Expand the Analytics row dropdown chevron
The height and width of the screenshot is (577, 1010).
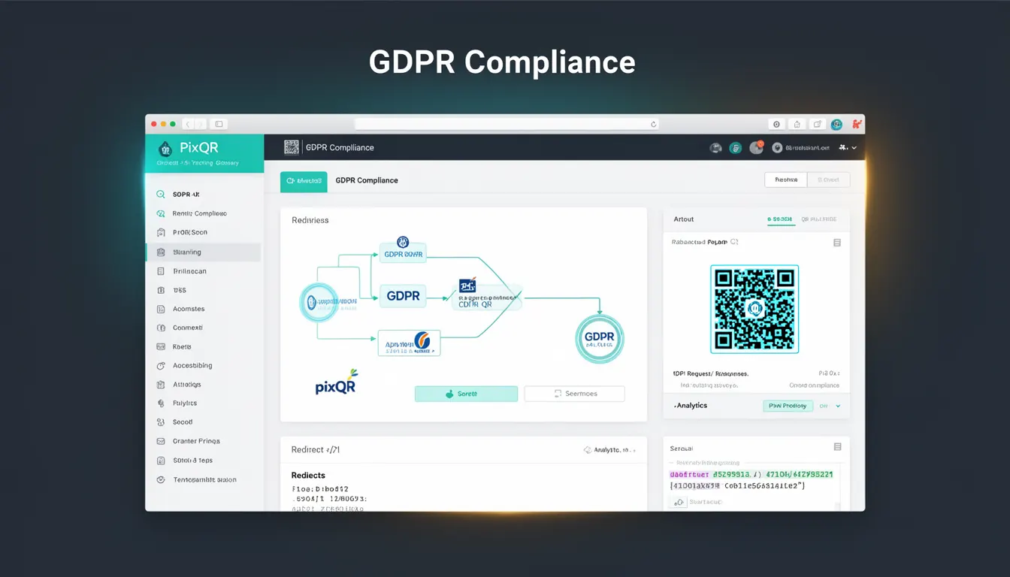point(838,406)
